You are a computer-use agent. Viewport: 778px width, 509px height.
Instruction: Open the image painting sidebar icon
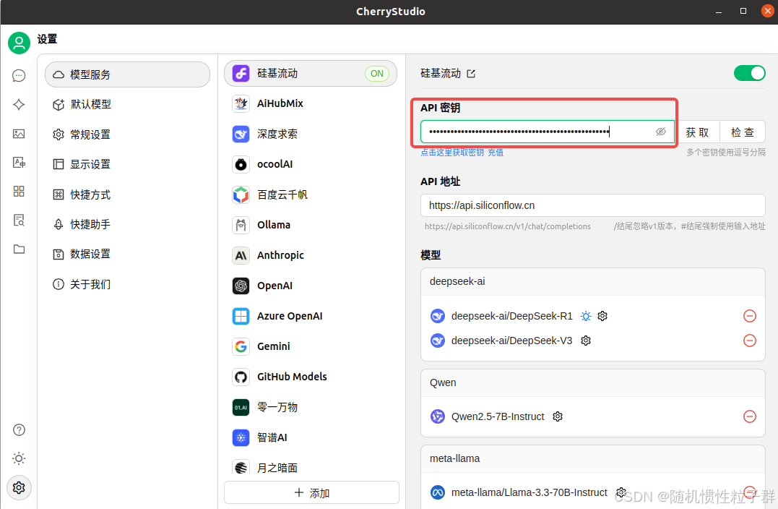(x=19, y=134)
